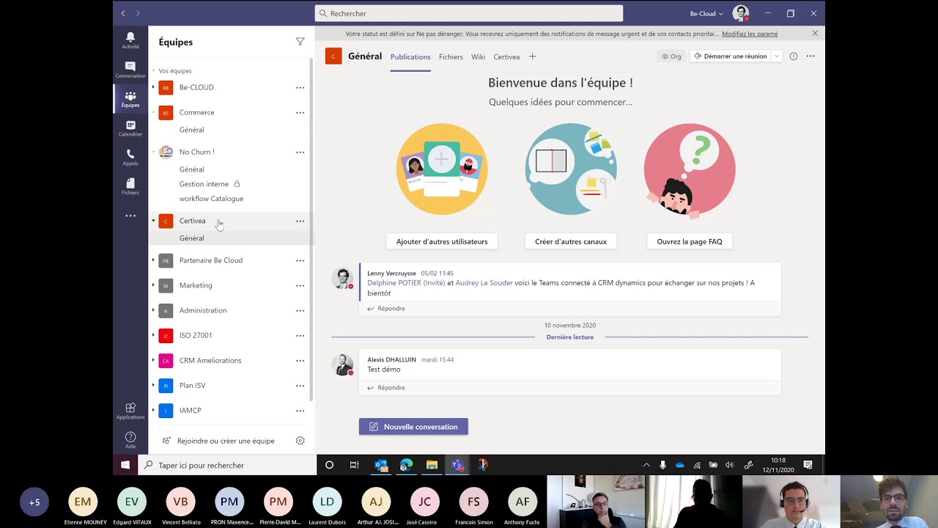
Task: Expand the Be-CLOUD team
Action: pyautogui.click(x=153, y=87)
